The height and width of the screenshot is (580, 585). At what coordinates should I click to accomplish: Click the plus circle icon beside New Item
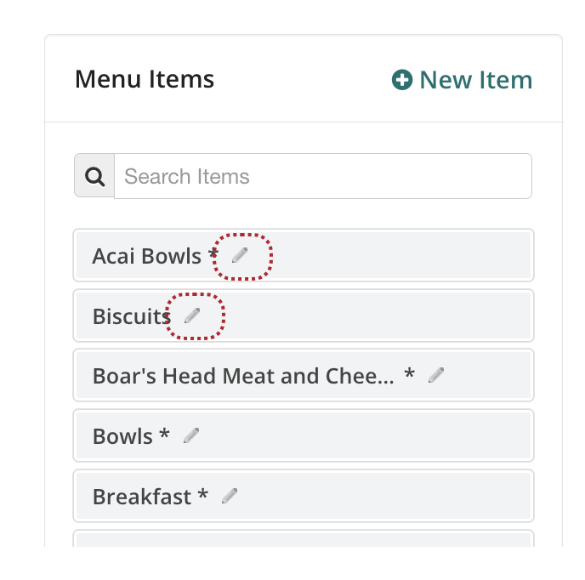[x=401, y=80]
